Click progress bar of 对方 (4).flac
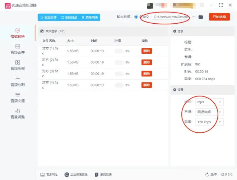Image resolution: width=237 pixels, height=180 pixels. [119, 85]
